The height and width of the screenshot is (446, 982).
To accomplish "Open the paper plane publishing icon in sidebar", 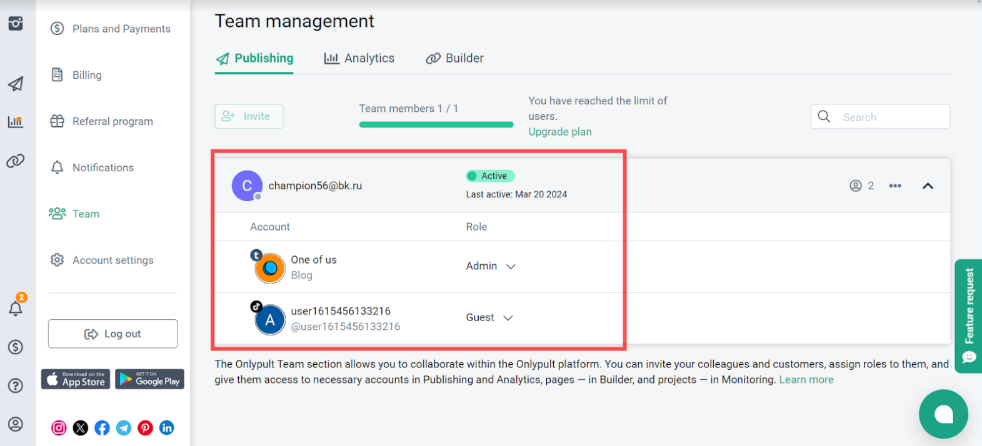I will (16, 84).
